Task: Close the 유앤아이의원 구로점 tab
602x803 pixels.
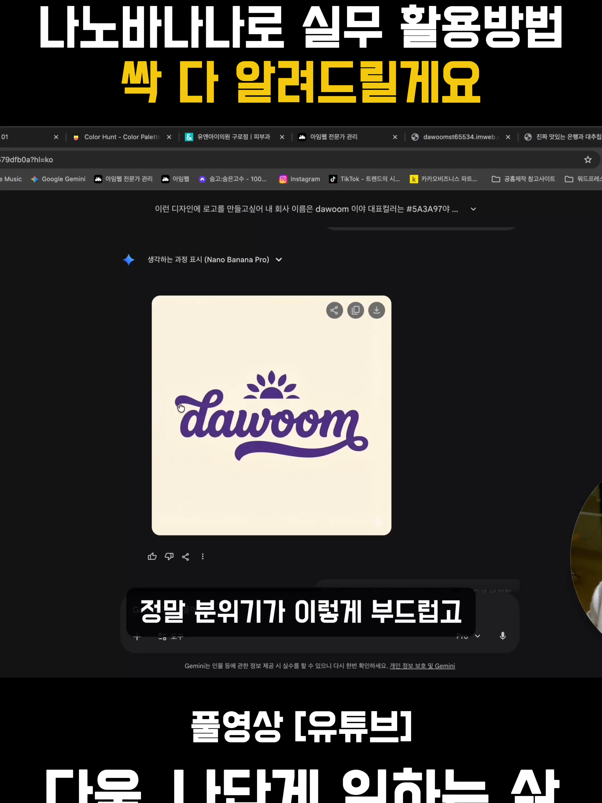Action: tap(282, 137)
